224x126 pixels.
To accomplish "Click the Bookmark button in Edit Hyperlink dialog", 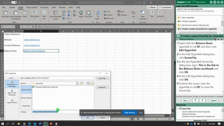I will coord(102,87).
